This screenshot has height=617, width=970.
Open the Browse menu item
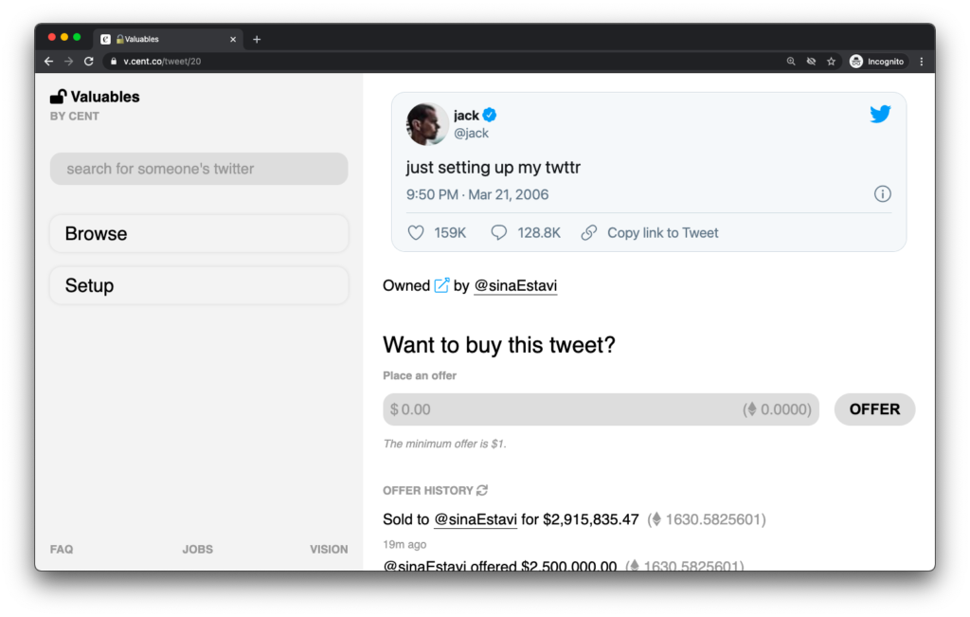coord(199,233)
